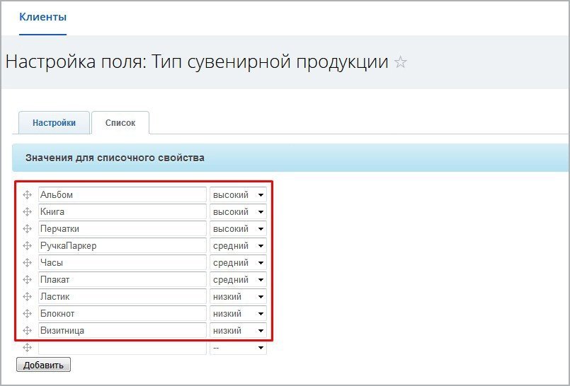
Task: Switch to the Настройки tab
Action: click(x=54, y=122)
